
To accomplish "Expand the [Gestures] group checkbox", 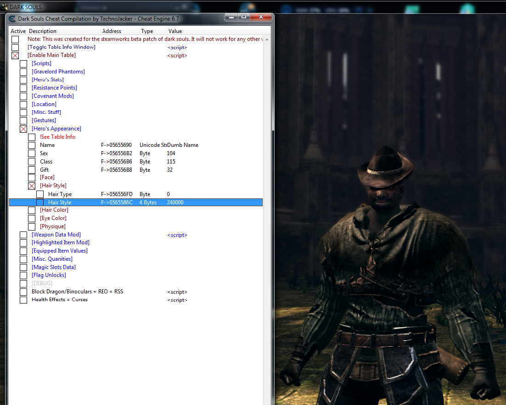I will click(x=23, y=121).
